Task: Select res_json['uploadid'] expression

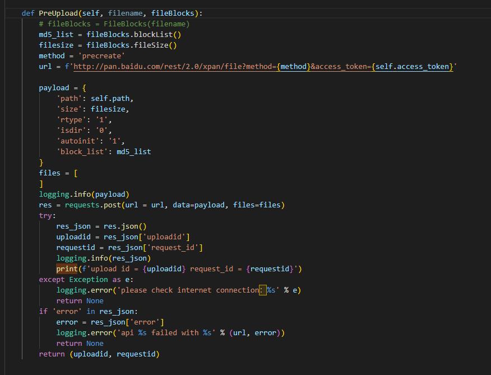Action: [x=147, y=237]
